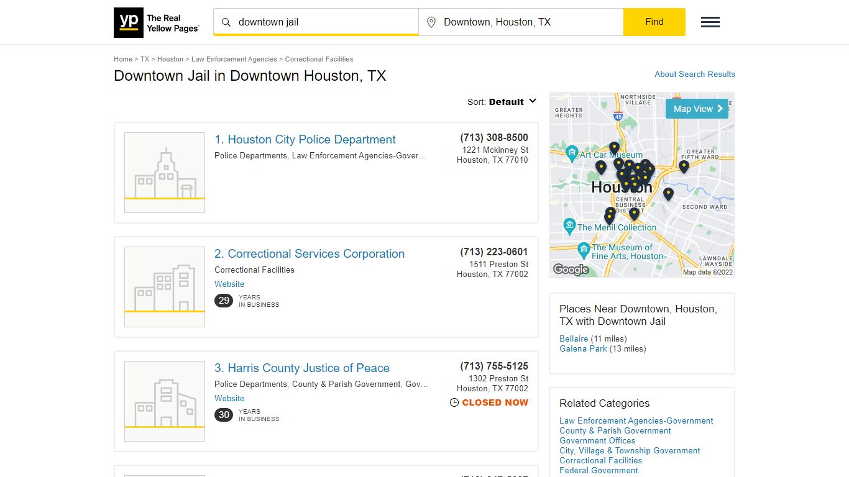Click Police Departments category under Houston City Police
Viewport: 849px width, 477px height.
click(251, 156)
